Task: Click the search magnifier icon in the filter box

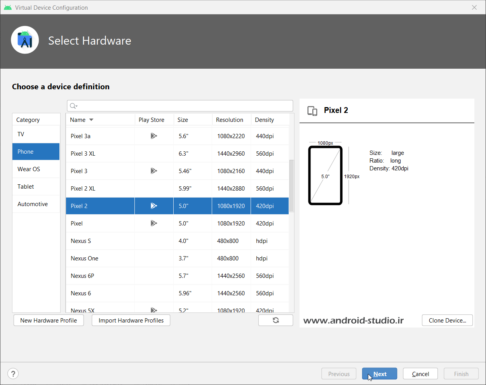Action: pyautogui.click(x=73, y=106)
